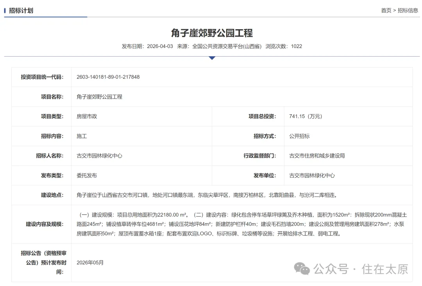Click the 发布类型 label
Screen dimensions: 422x286
coord(52,176)
